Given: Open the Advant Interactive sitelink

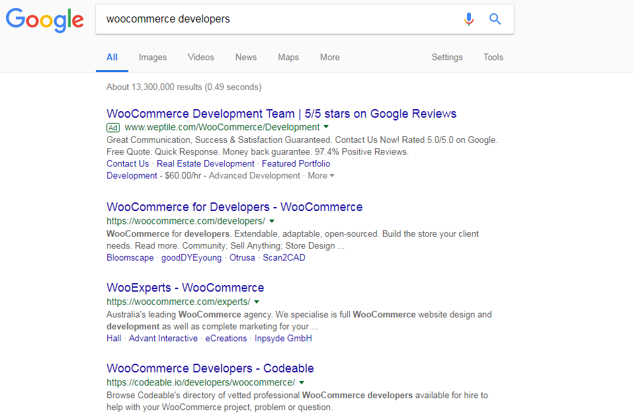Looking at the screenshot, I should pos(163,339).
